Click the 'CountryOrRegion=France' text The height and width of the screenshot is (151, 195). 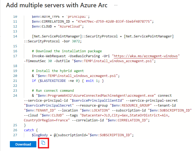coord(46,120)
